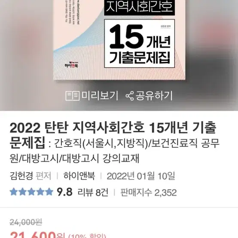Screen dimensions: 238x238
Task: Open the book cover thumbnail
Action: click(119, 40)
